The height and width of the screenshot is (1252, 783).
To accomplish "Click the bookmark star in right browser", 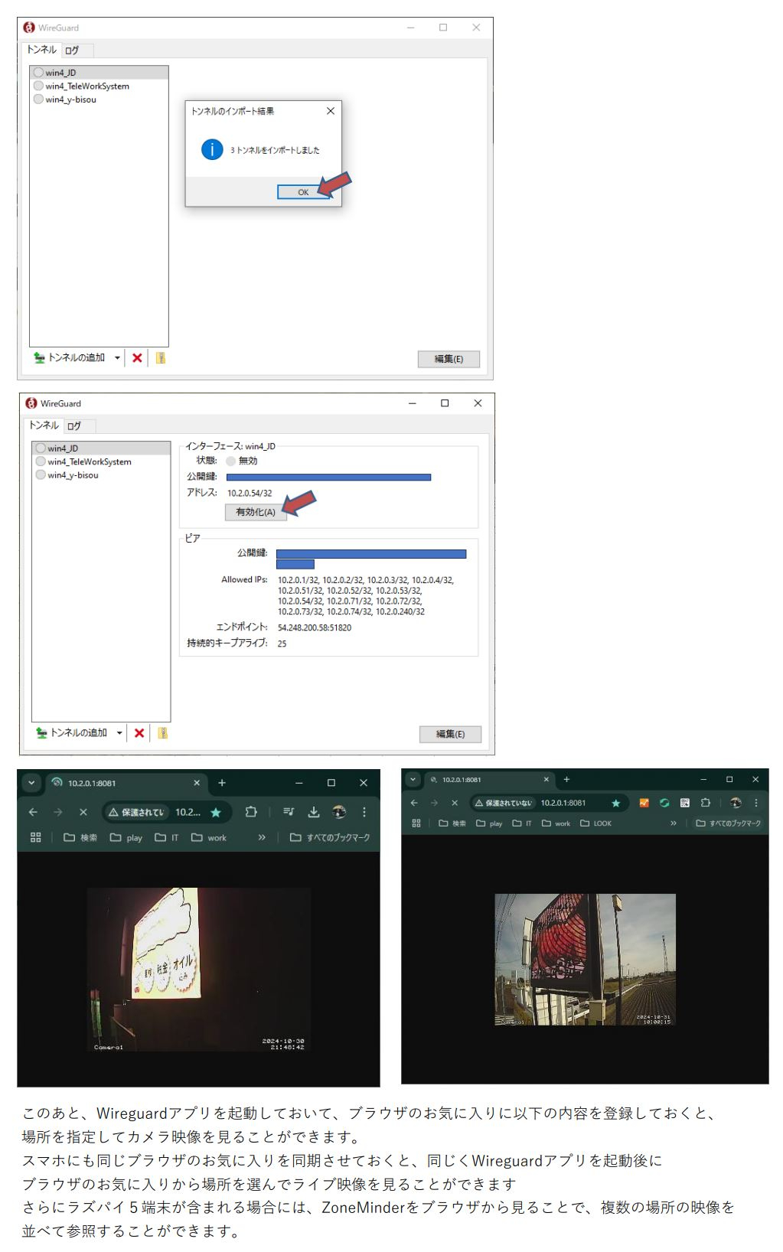I will click(x=615, y=803).
